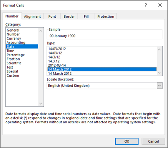Viewport: 168px width, 148px height.
Task: Click the Category list up arrow
Action: (x=41, y=31)
